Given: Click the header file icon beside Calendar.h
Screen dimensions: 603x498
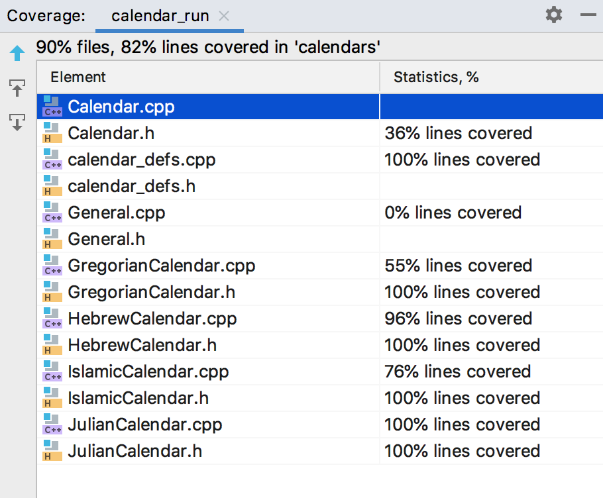Looking at the screenshot, I should [x=52, y=132].
